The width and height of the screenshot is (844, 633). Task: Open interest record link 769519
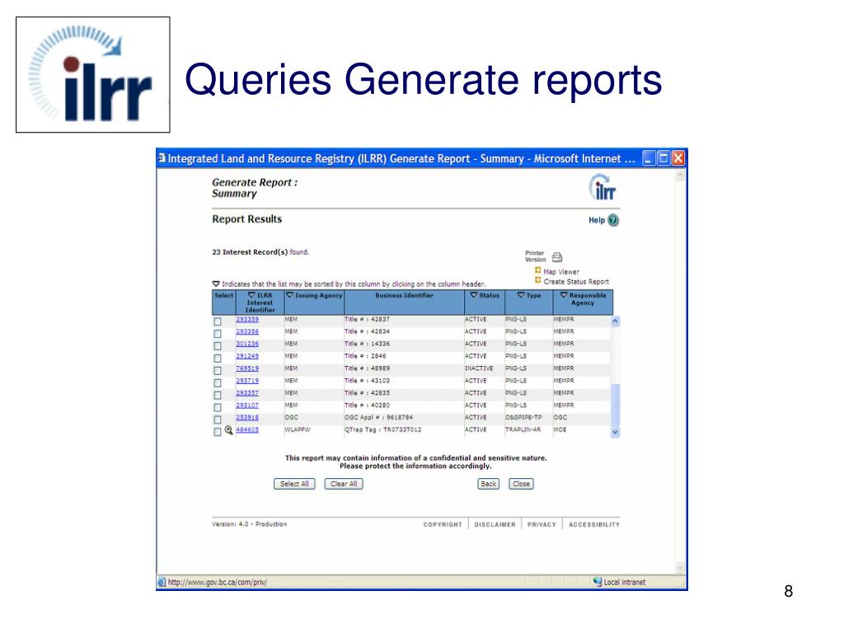point(247,368)
